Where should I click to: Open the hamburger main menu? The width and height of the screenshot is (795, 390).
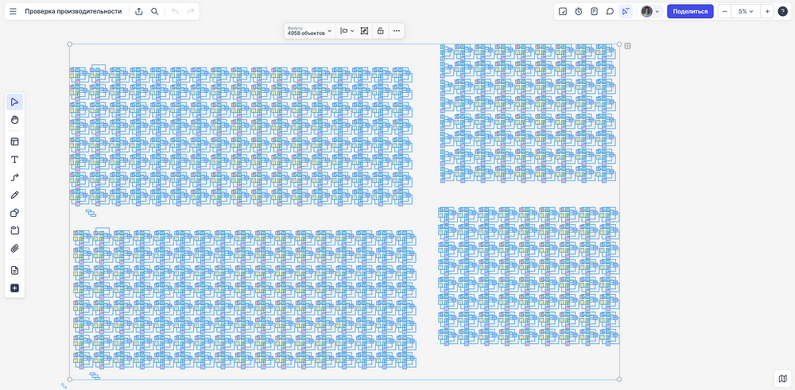point(13,12)
